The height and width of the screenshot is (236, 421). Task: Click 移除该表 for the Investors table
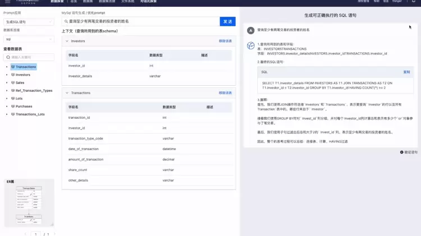coord(225,41)
